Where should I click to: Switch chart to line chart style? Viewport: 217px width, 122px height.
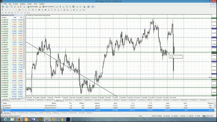63,7
